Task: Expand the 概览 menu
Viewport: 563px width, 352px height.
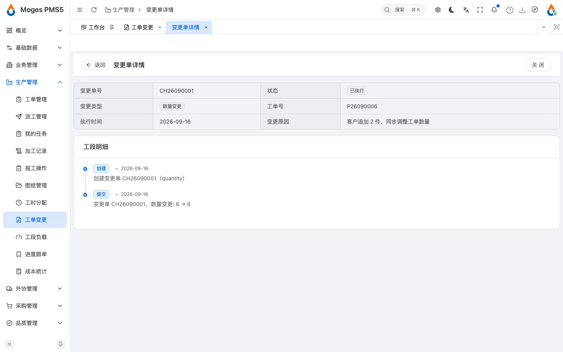Action: pos(35,31)
